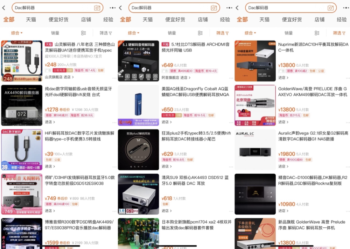
Task: Open the 筛选 filter on the right phone screen
Action: point(339,33)
